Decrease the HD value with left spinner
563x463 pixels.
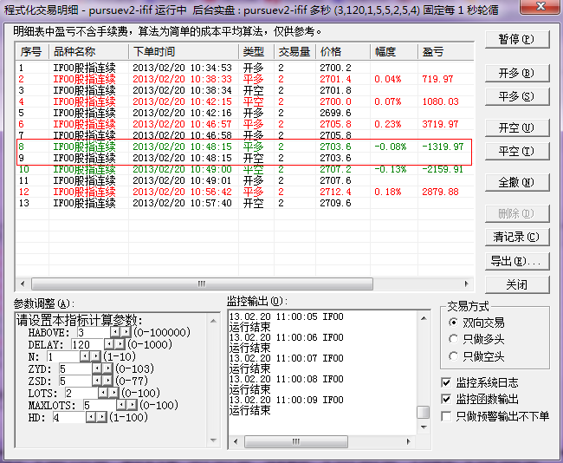pos(91,417)
